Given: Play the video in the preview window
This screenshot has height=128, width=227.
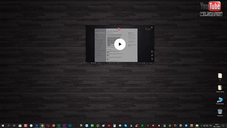Looking at the screenshot, I should pos(120,44).
